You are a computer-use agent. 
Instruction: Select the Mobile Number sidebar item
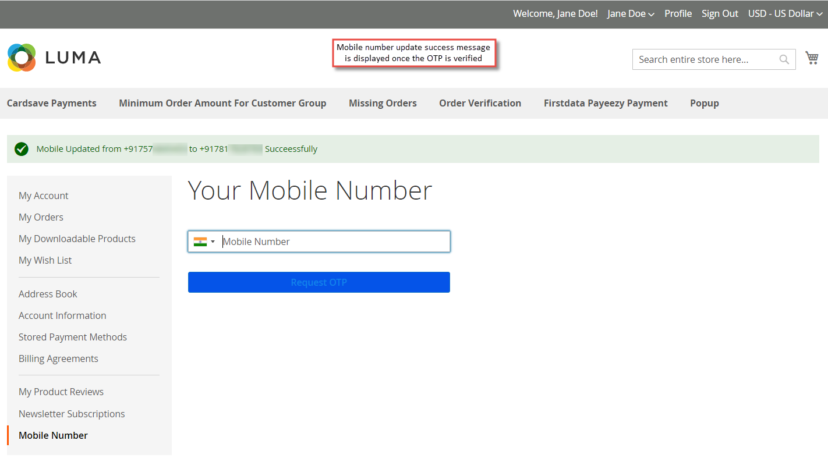coord(53,435)
